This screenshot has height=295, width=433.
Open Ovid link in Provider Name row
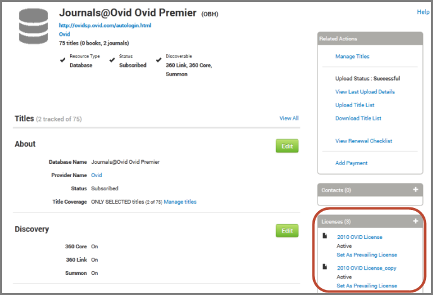pos(97,175)
